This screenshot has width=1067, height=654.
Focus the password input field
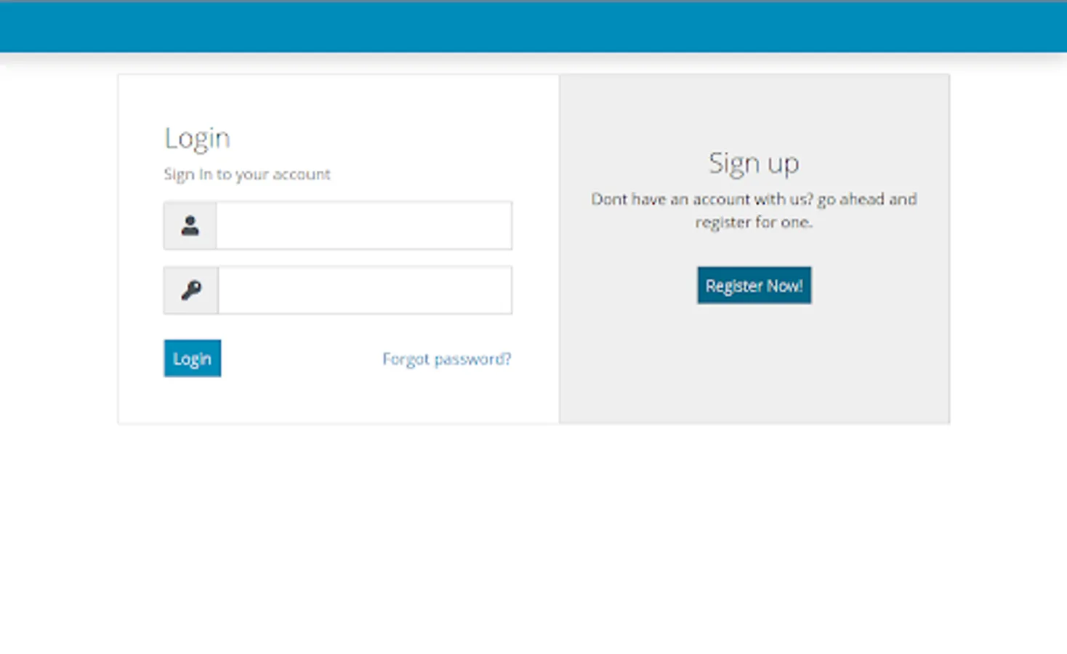[365, 290]
